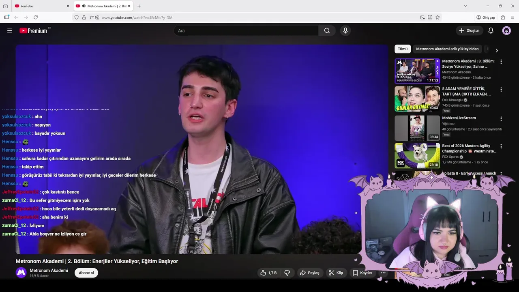Viewport: 519px width, 292px height.
Task: Open the YouTube hamburger guide menu
Action: pos(10,30)
